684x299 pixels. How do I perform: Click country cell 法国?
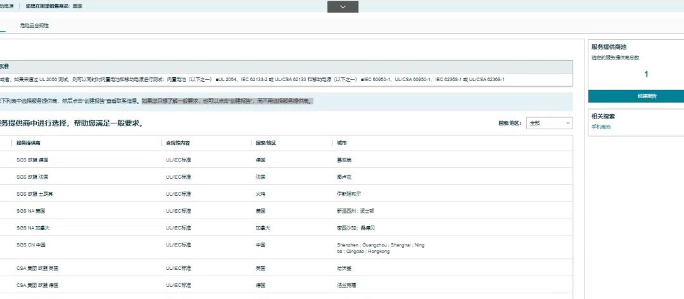tap(260, 177)
